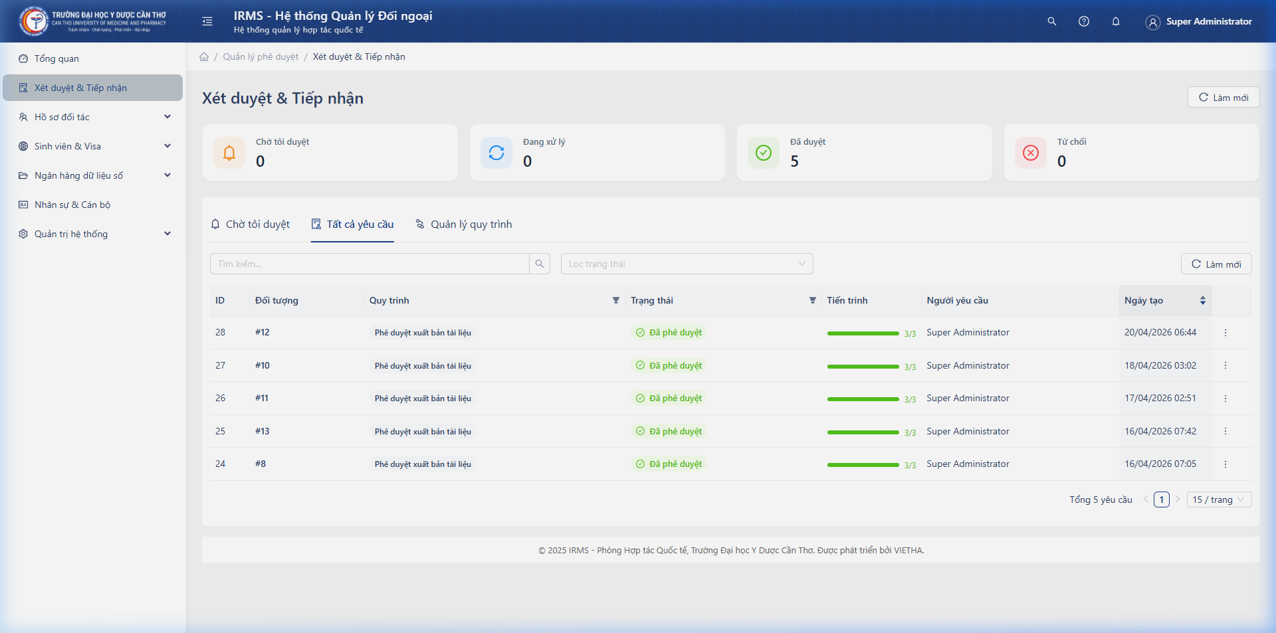
Task: Click the Làm mới button next to page title
Action: pyautogui.click(x=1223, y=98)
